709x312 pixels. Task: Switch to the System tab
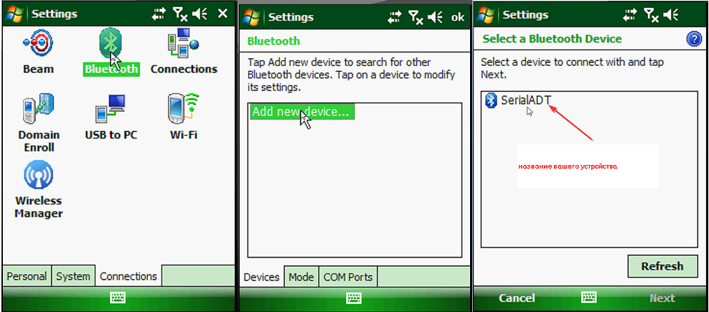[72, 276]
